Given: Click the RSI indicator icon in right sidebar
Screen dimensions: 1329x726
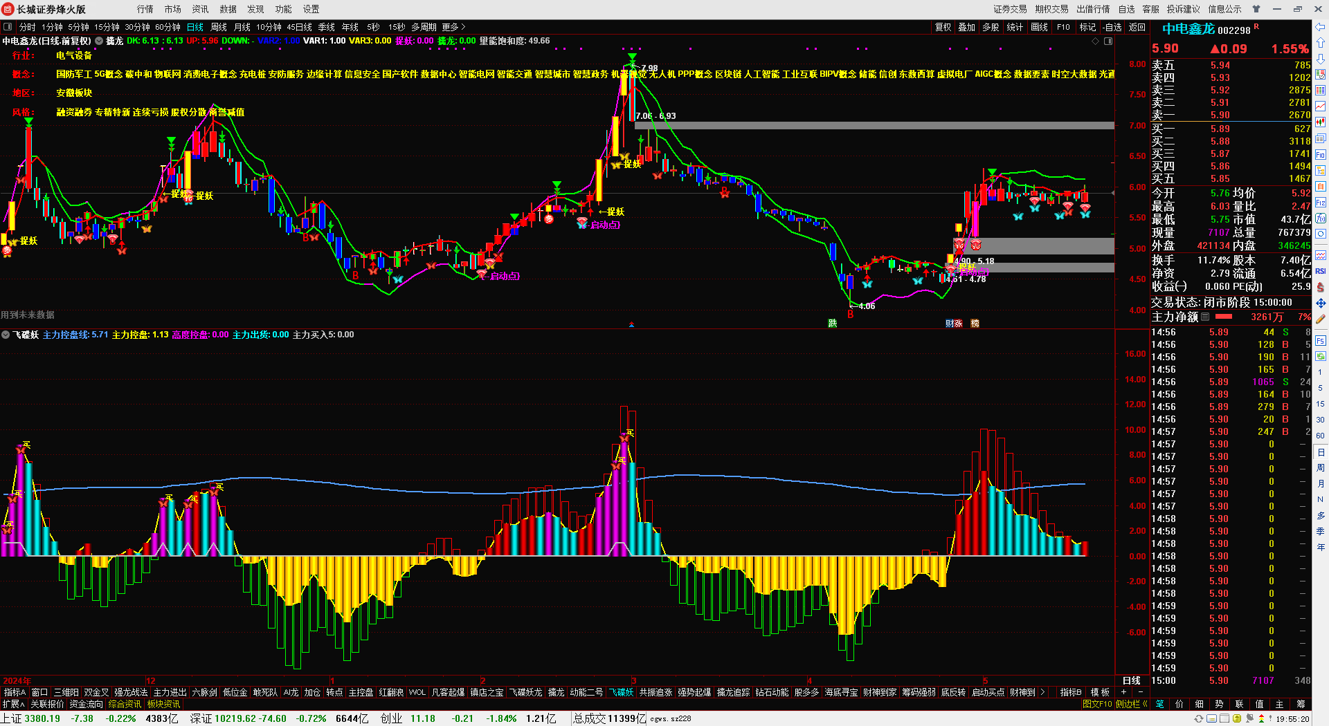Looking at the screenshot, I should (1321, 271).
